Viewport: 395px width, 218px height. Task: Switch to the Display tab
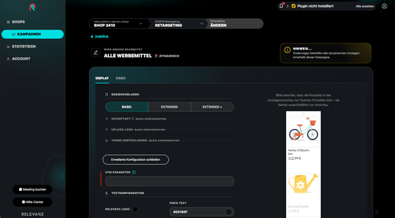pyautogui.click(x=102, y=78)
